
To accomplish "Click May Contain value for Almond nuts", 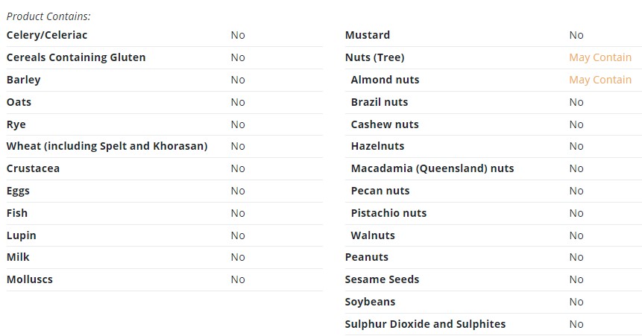I will [600, 80].
